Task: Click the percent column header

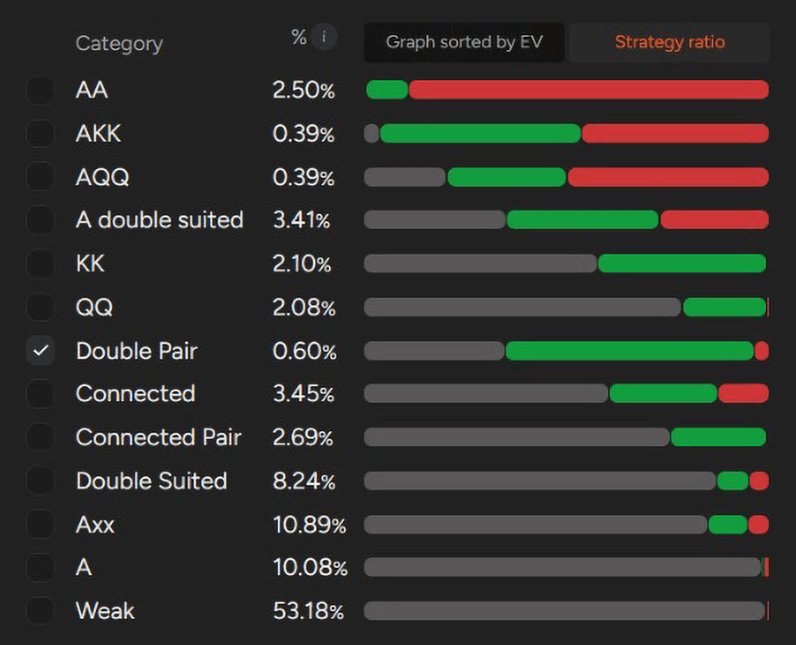Action: pyautogui.click(x=299, y=37)
